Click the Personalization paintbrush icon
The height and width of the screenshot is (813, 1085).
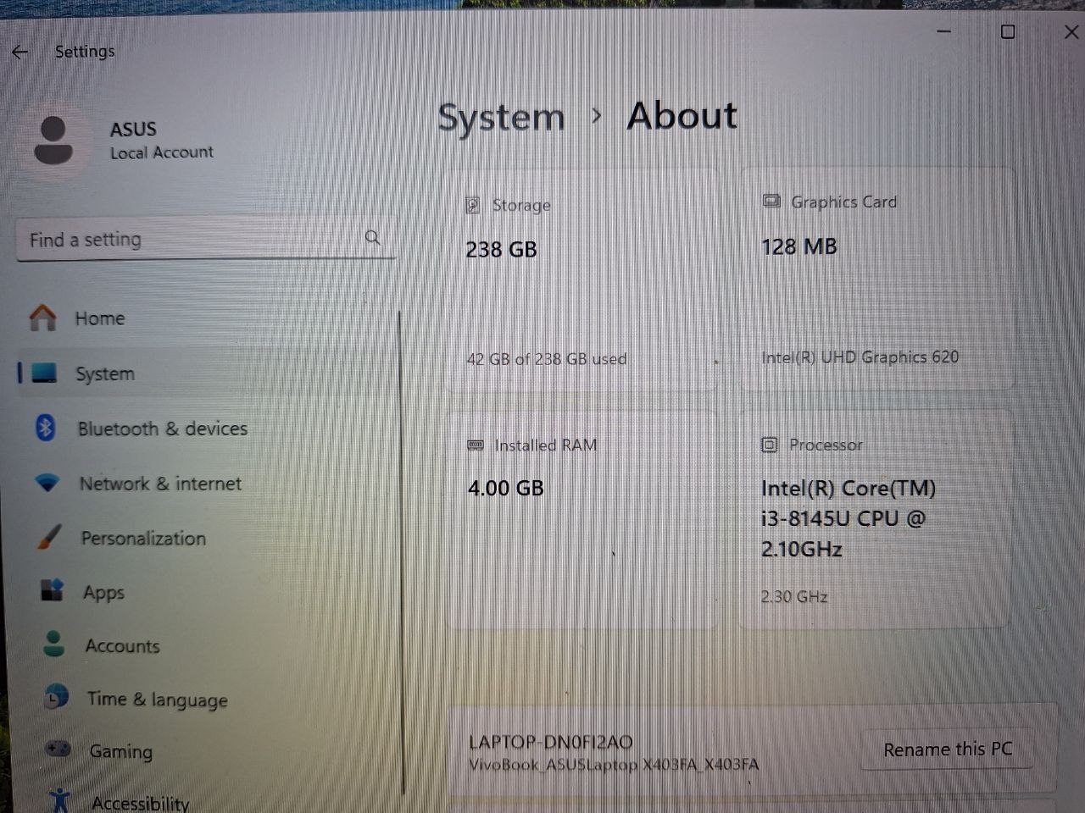click(49, 538)
